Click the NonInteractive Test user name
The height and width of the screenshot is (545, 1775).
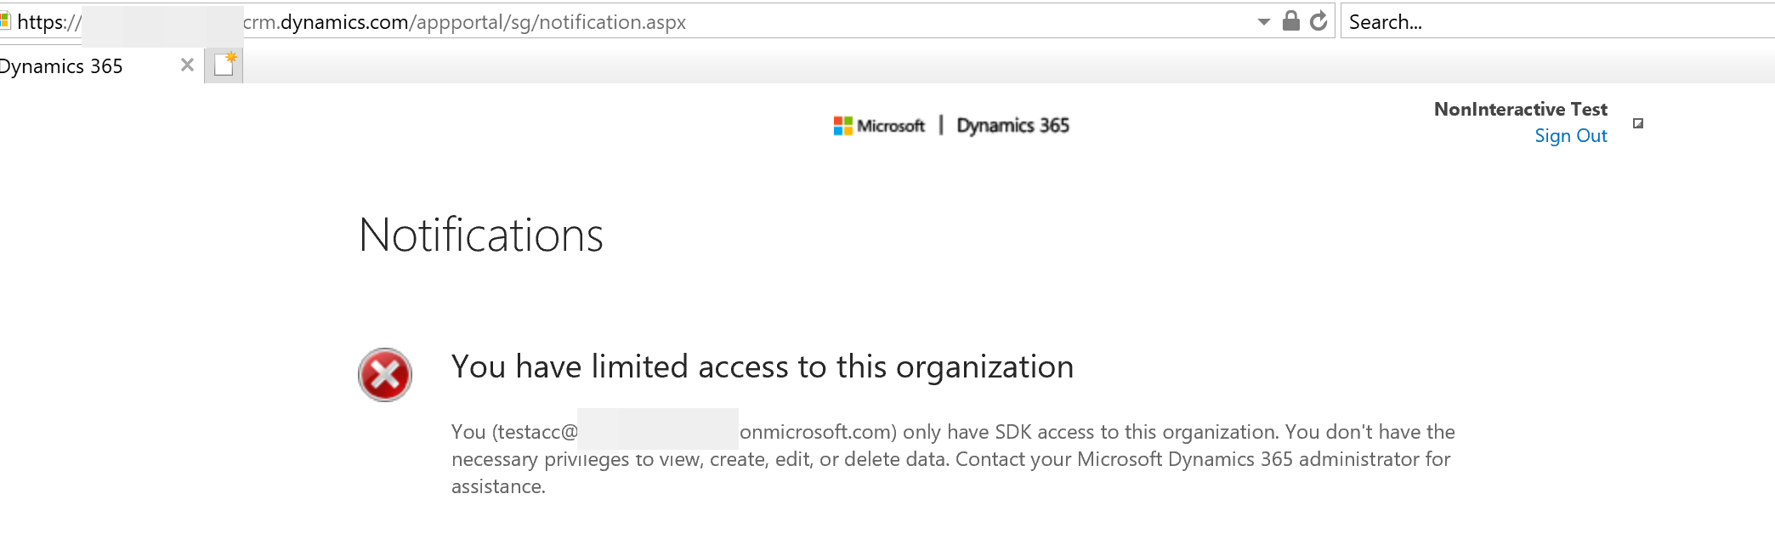point(1520,109)
